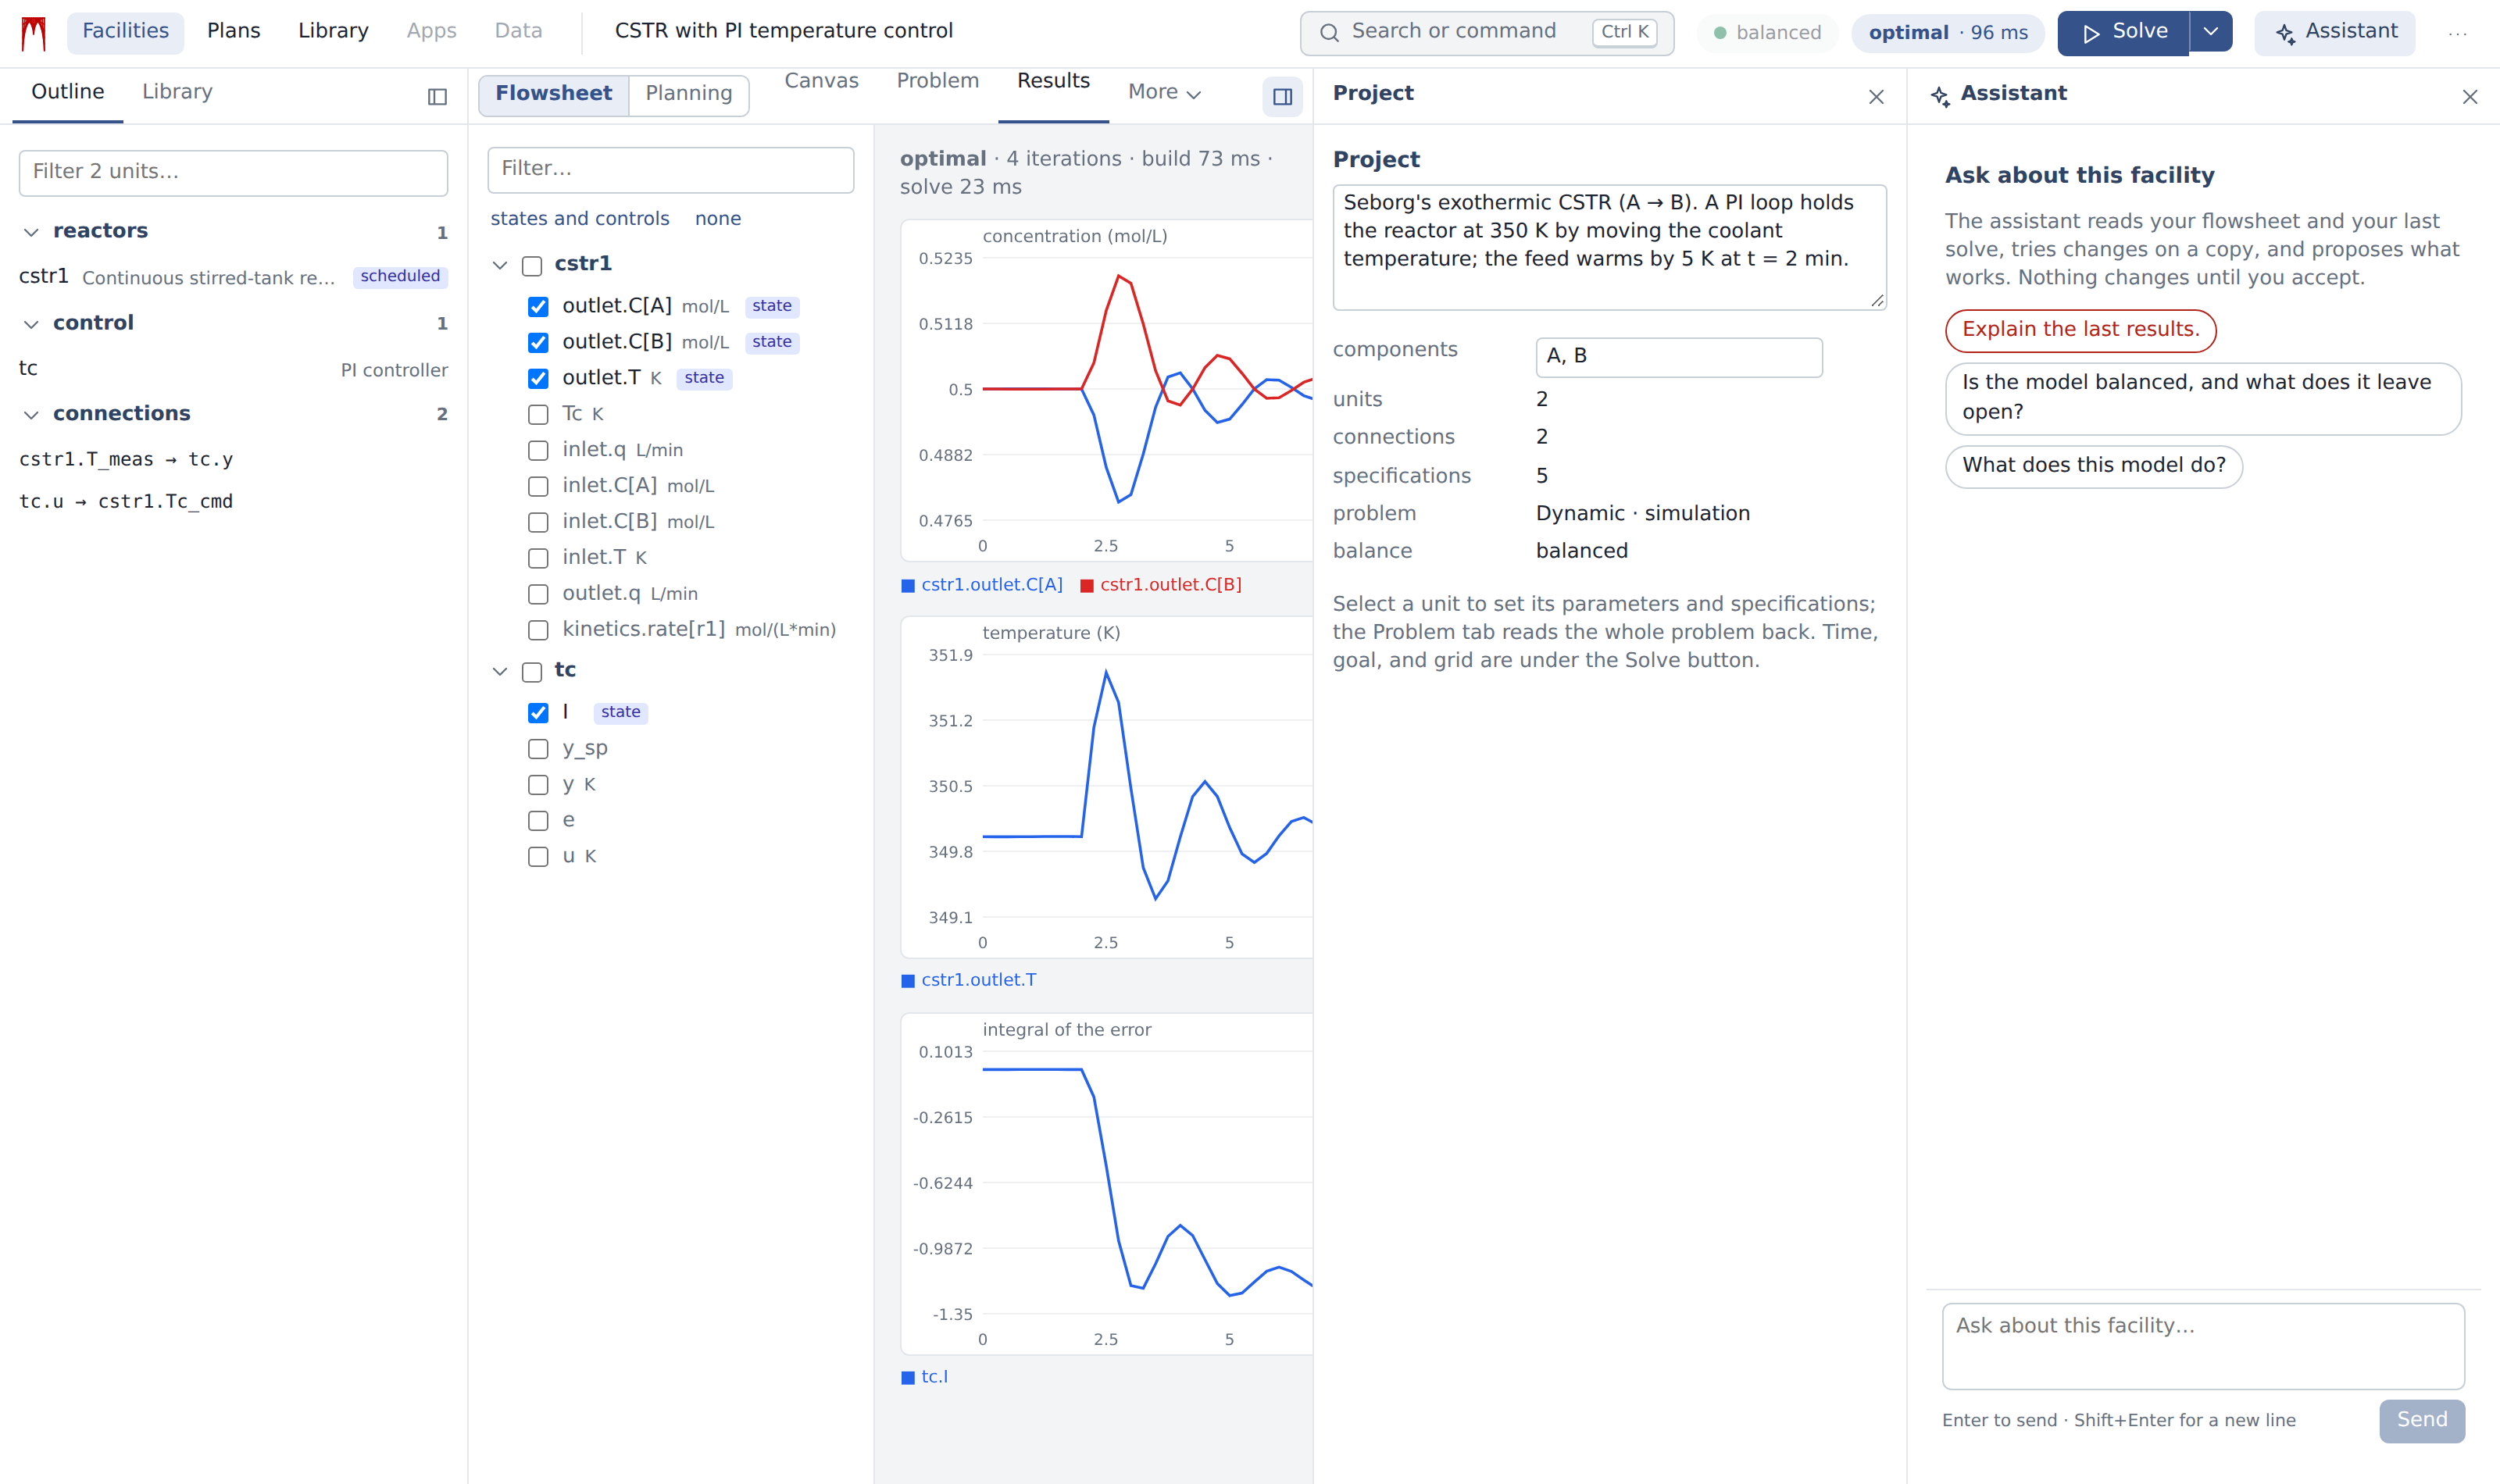Switch to the Canvas tab

tap(821, 81)
